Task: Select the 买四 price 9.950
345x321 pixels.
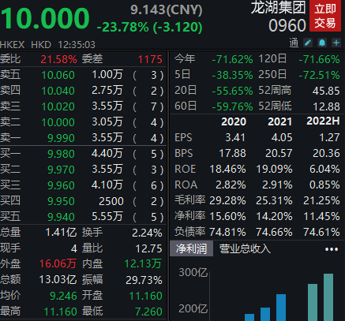Action: tap(61, 201)
